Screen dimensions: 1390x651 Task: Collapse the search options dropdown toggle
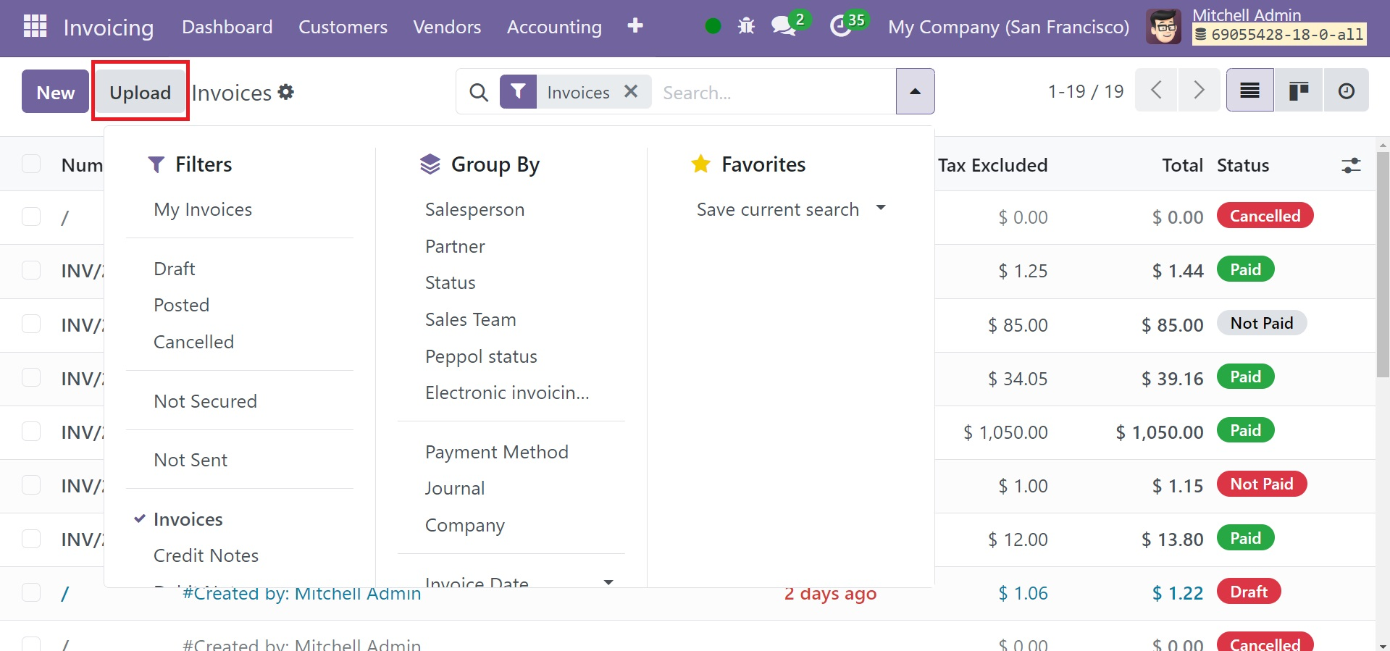[915, 91]
